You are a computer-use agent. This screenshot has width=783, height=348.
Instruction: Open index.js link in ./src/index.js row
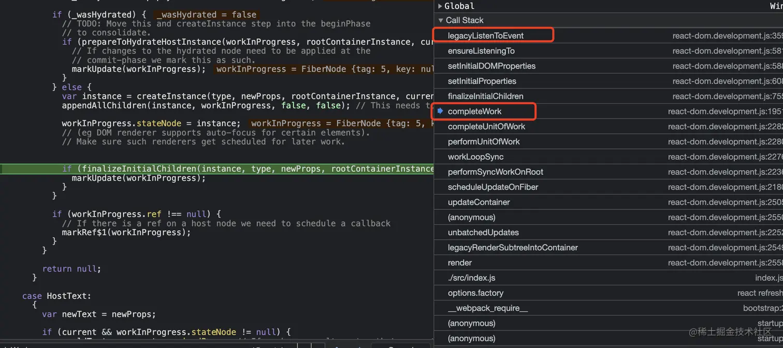click(x=769, y=278)
